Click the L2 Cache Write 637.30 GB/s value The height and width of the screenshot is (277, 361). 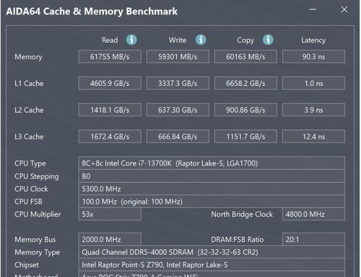click(x=177, y=110)
